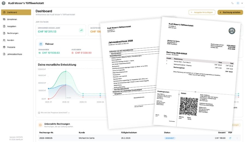Screen dimensions: 245x142
Task: Click the 'Status' column header
Action: (167, 133)
